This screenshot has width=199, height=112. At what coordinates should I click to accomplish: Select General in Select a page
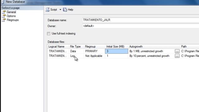(x=11, y=12)
